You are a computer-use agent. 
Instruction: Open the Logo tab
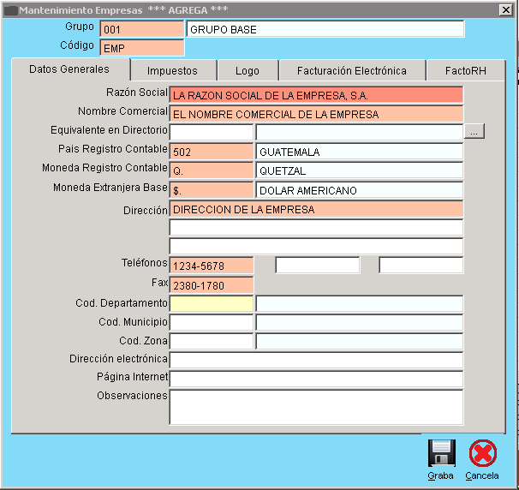(x=247, y=71)
